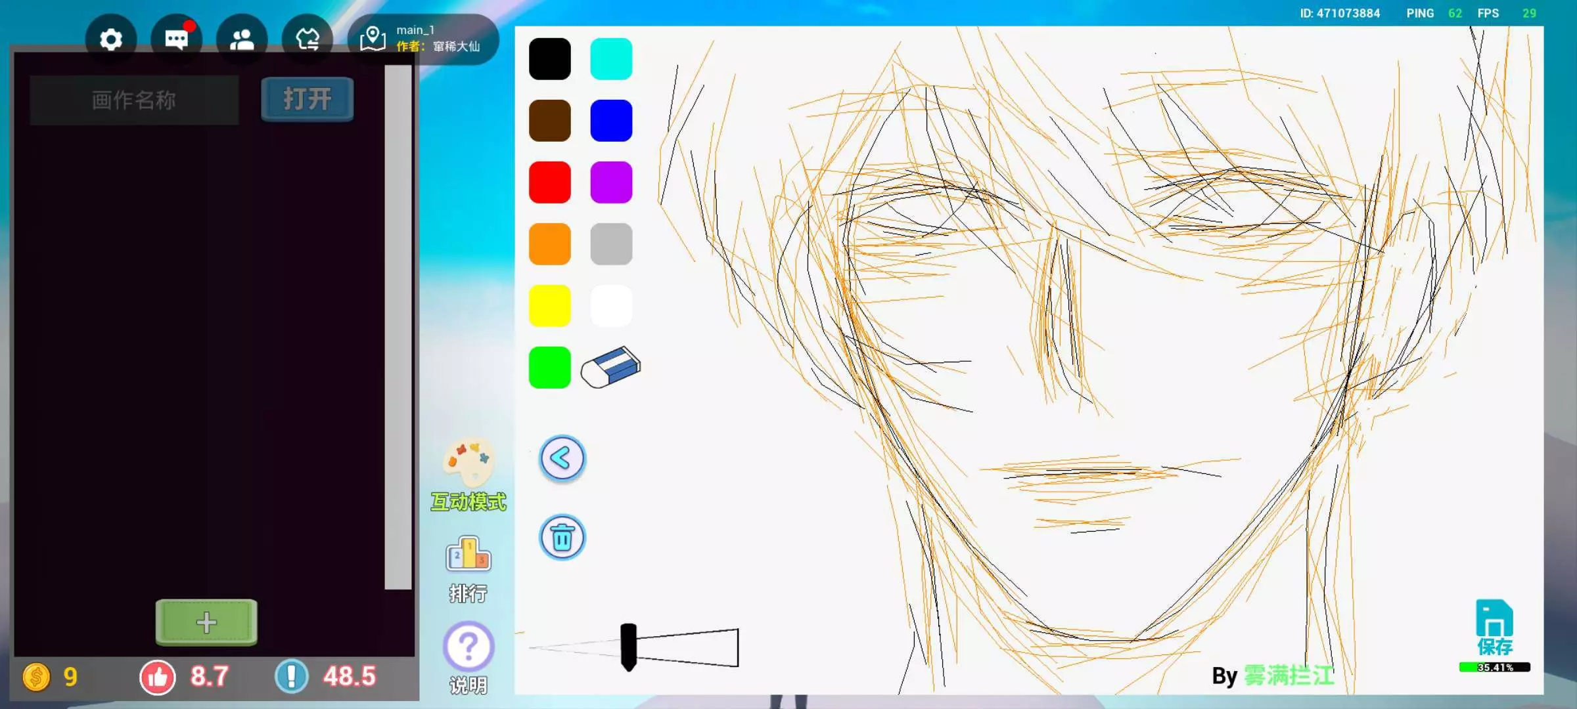Click the outfit change shirt icon
The width and height of the screenshot is (1577, 709).
[307, 40]
